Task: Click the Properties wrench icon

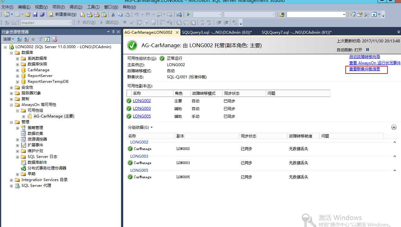Action: click(x=367, y=14)
